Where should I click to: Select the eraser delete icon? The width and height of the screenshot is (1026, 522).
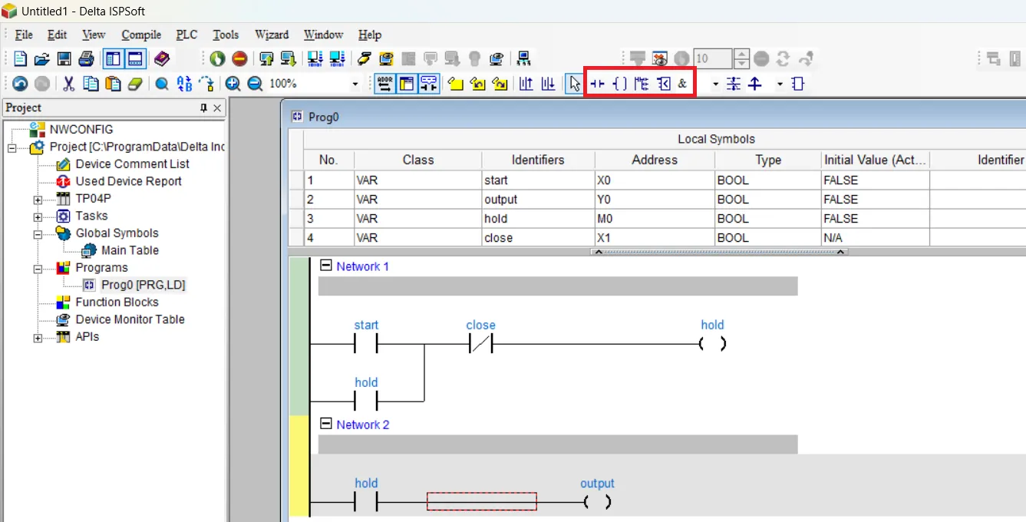coord(135,84)
